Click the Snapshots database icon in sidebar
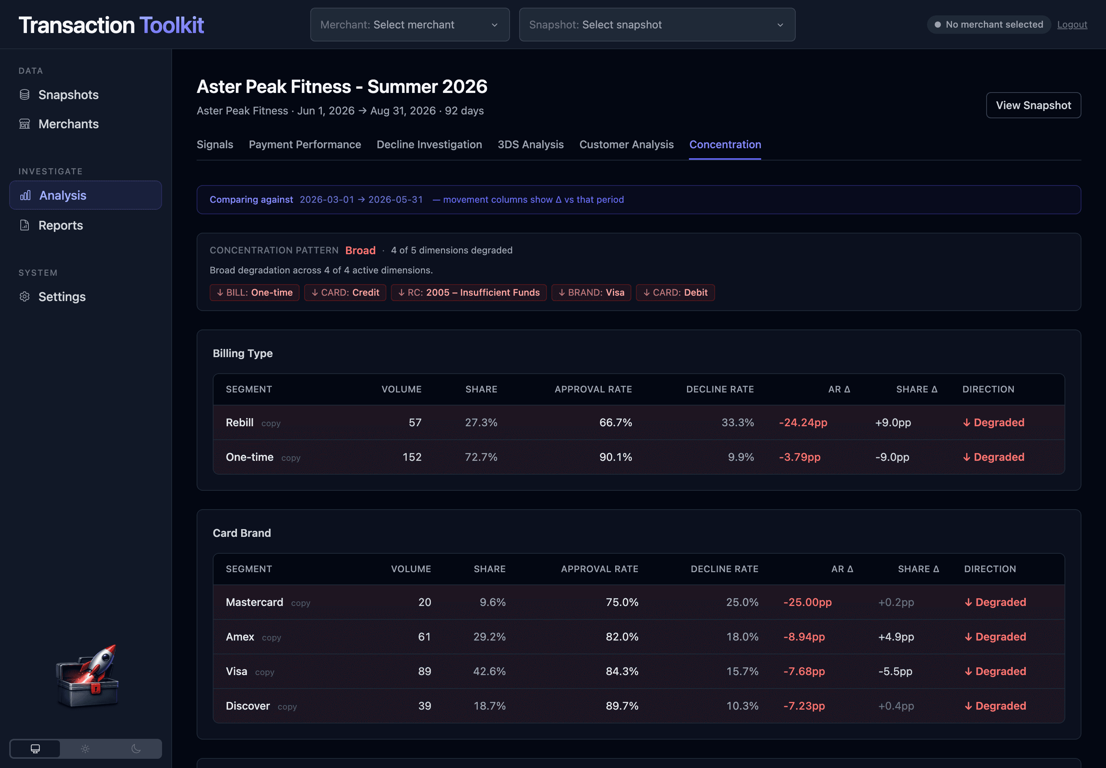The height and width of the screenshot is (768, 1106). tap(25, 95)
